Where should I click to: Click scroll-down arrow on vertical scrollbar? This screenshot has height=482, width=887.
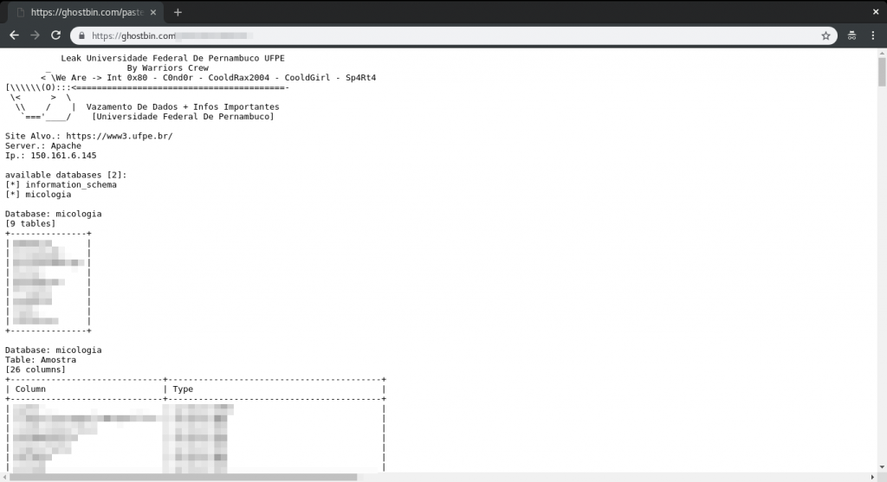pos(882,467)
